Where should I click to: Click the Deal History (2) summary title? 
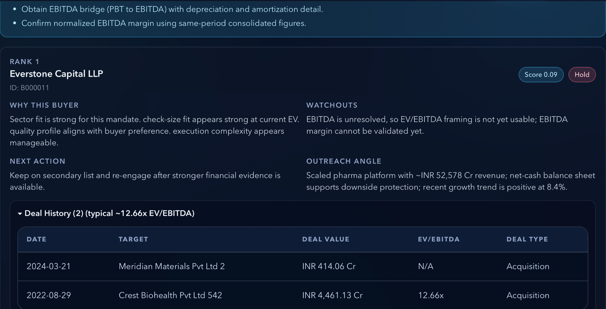109,213
